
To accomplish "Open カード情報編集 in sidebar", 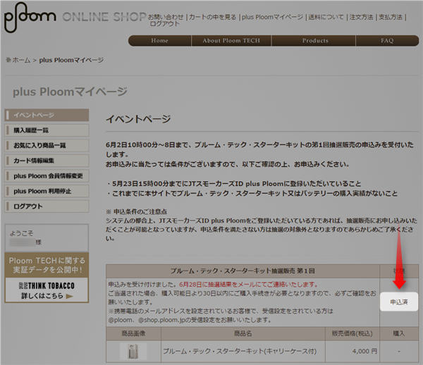I will coord(47,161).
